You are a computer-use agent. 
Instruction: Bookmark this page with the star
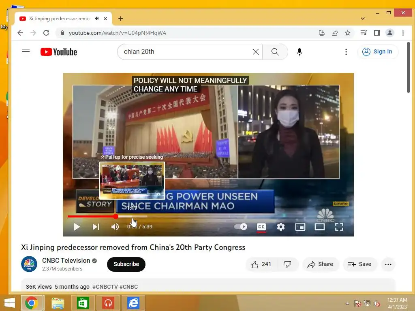click(348, 33)
